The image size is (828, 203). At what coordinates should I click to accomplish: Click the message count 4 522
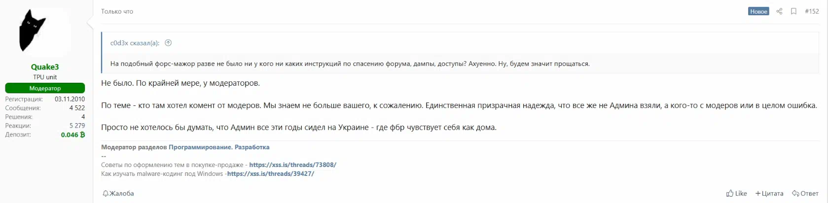click(77, 108)
